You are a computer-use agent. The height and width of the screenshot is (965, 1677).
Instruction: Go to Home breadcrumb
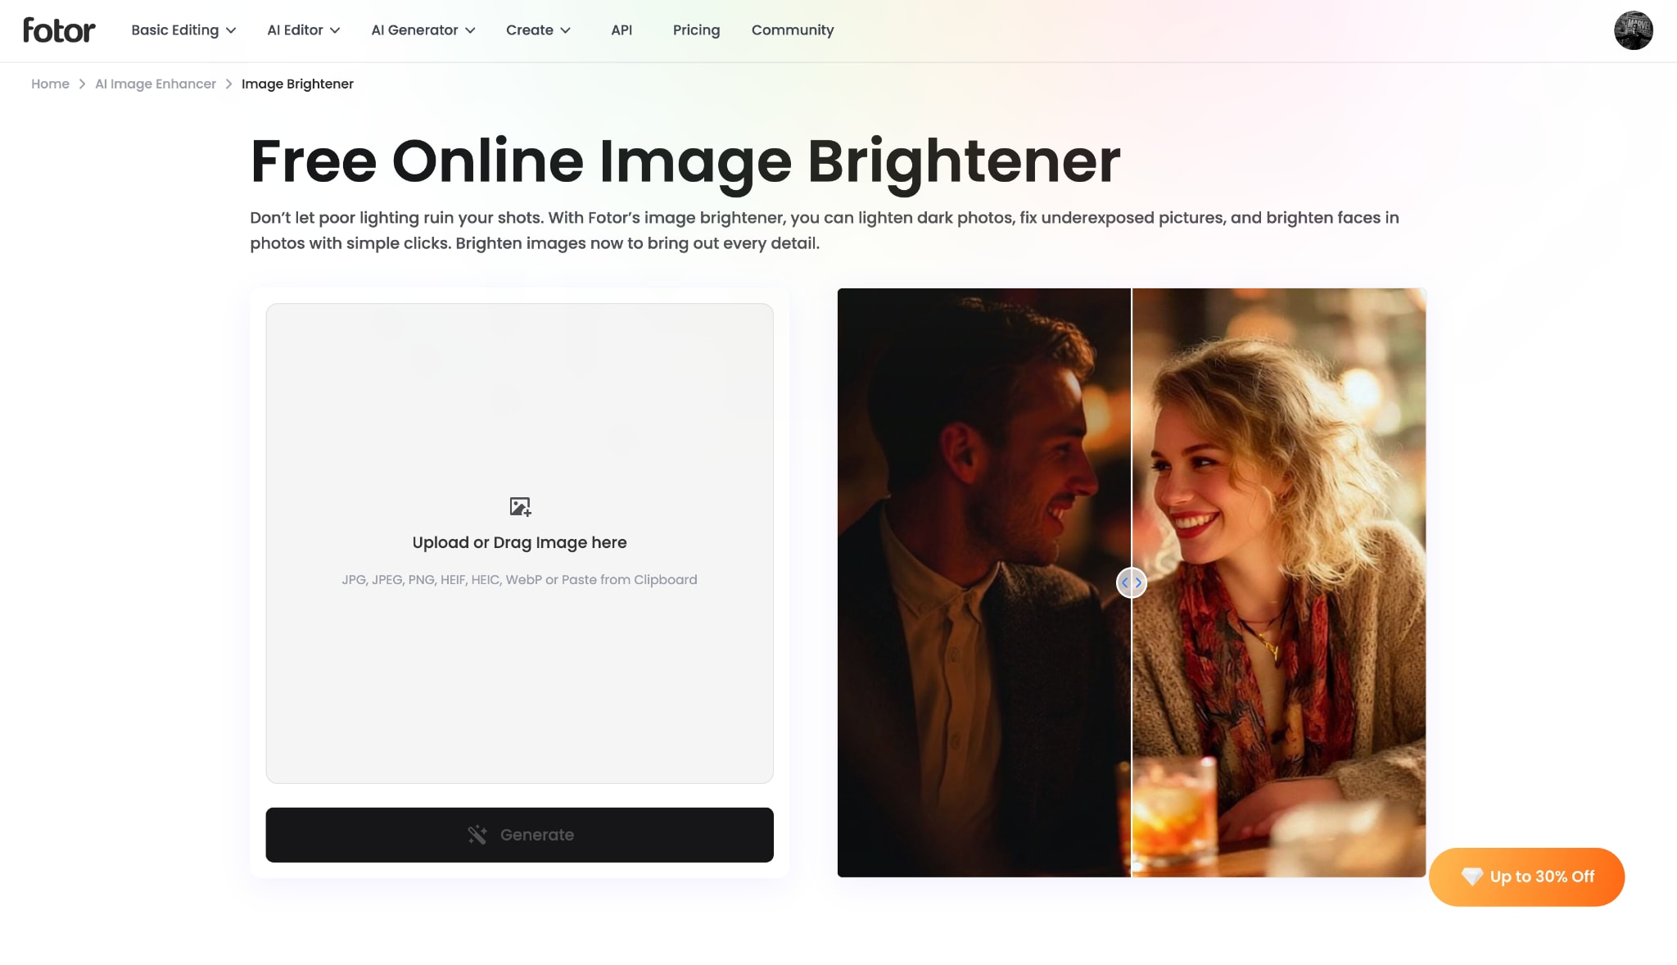50,84
